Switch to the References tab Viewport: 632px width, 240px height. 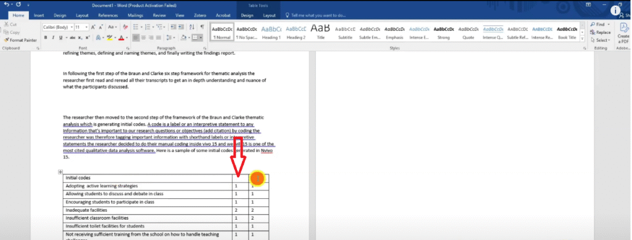coord(107,15)
